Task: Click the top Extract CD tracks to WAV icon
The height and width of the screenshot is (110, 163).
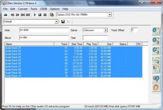Action: pyautogui.click(x=156, y=31)
